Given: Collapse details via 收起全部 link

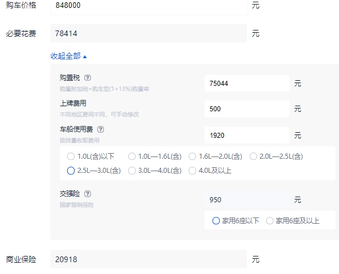Looking at the screenshot, I should [x=68, y=56].
